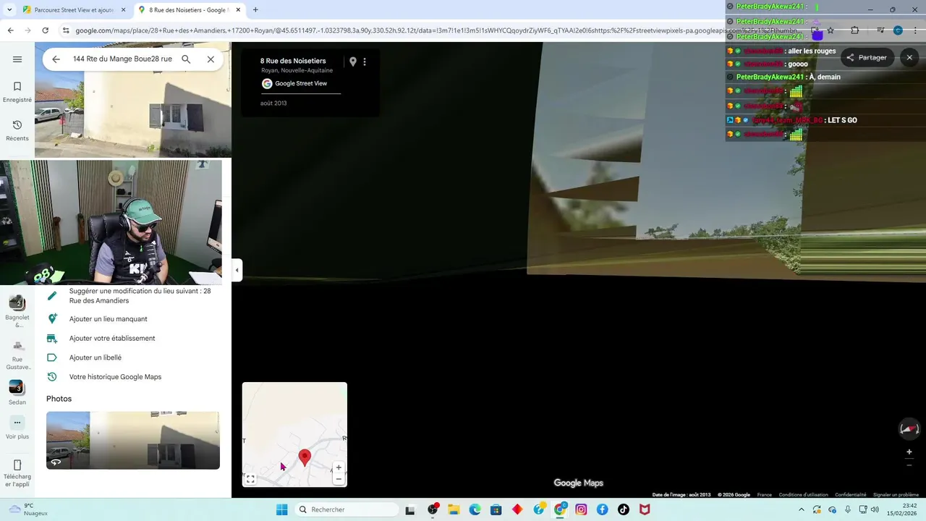Open Instagram from taskbar
This screenshot has width=926, height=521.
[x=581, y=509]
